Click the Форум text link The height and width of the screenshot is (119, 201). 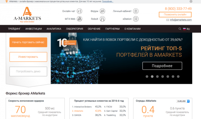pos(94,11)
